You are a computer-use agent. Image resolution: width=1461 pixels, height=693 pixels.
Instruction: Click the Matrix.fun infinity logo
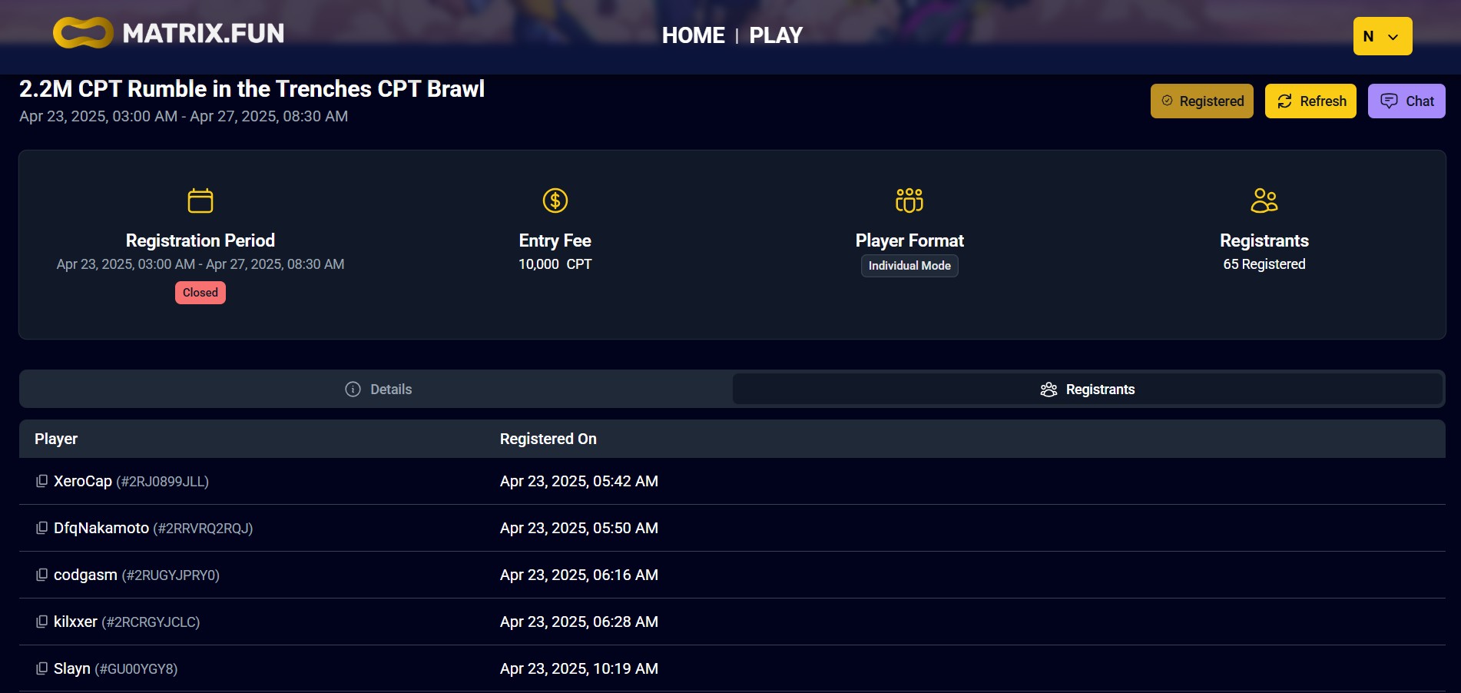click(83, 33)
